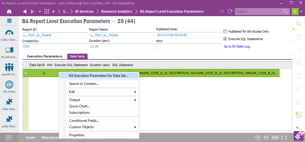Click the Created By field

point(55,47)
